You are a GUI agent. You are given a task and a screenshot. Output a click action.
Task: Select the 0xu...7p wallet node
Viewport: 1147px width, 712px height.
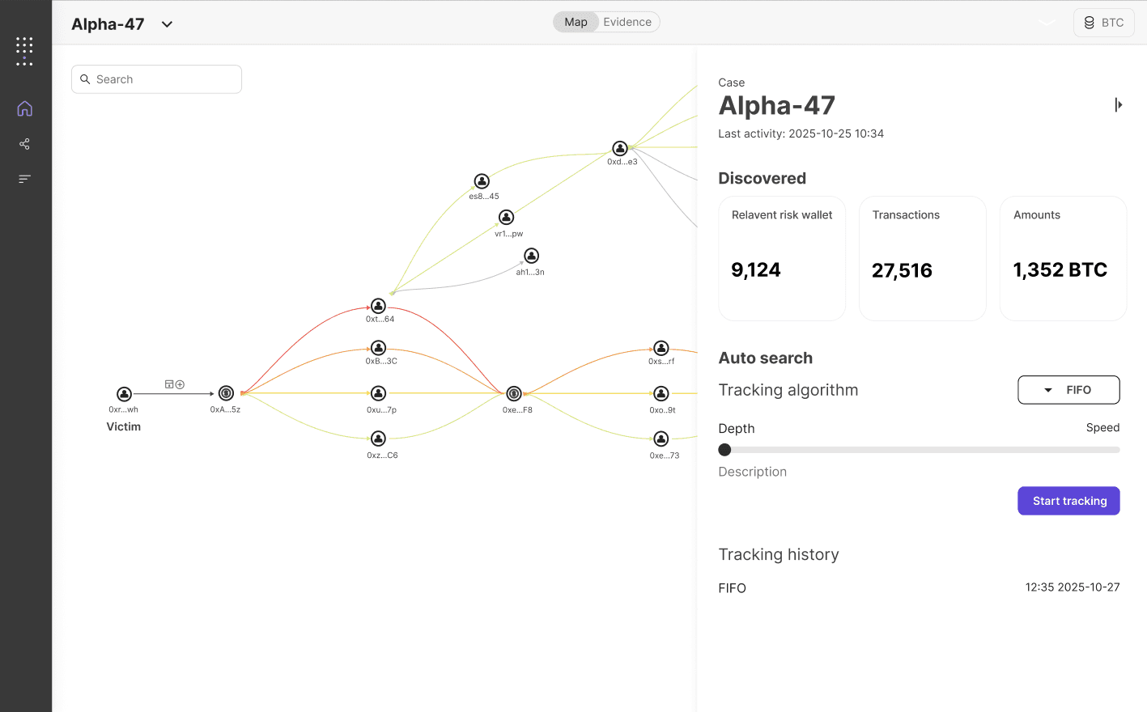pos(378,393)
